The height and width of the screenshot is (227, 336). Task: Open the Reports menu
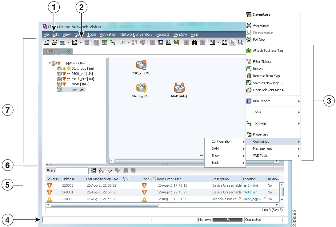coord(163,34)
